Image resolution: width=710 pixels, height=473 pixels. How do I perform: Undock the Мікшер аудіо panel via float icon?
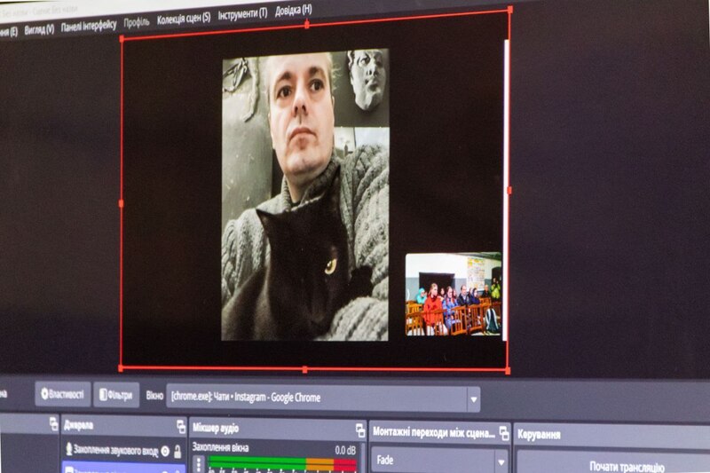360,430
